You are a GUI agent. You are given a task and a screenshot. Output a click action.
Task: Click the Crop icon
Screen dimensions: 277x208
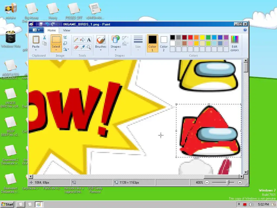65,37
